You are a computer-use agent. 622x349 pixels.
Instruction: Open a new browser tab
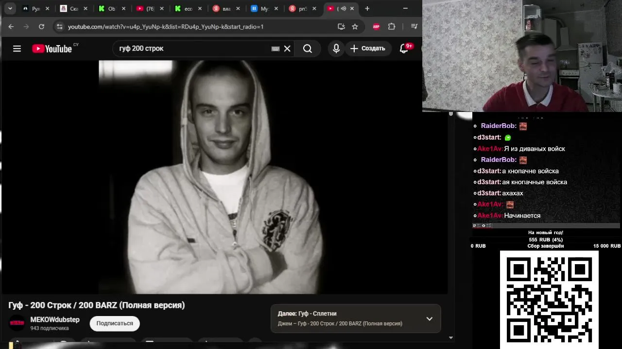coord(367,9)
